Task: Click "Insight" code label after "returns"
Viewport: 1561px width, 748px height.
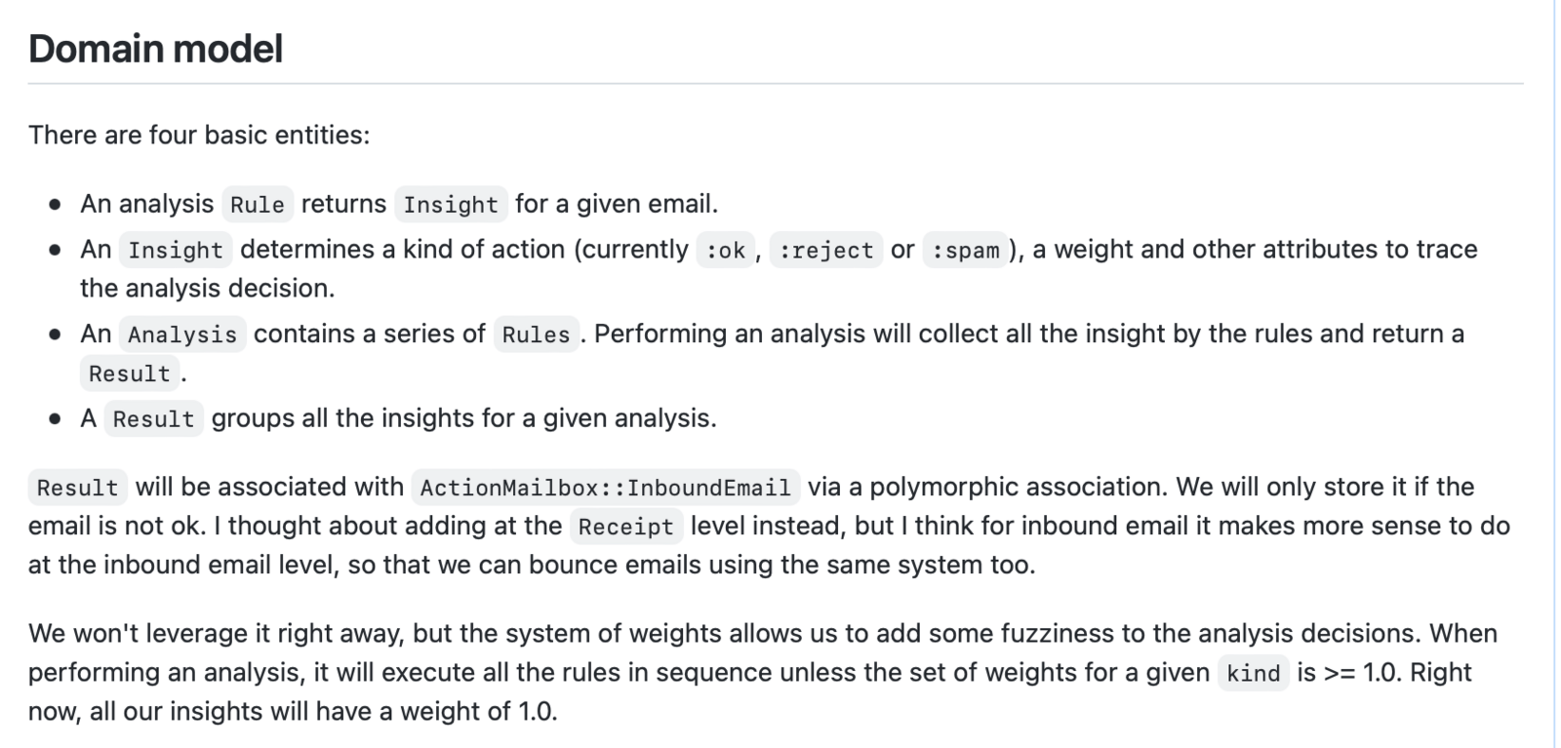Action: click(451, 205)
